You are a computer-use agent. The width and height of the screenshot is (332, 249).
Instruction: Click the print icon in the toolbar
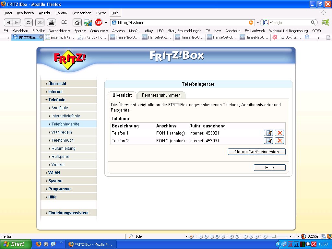click(x=51, y=23)
